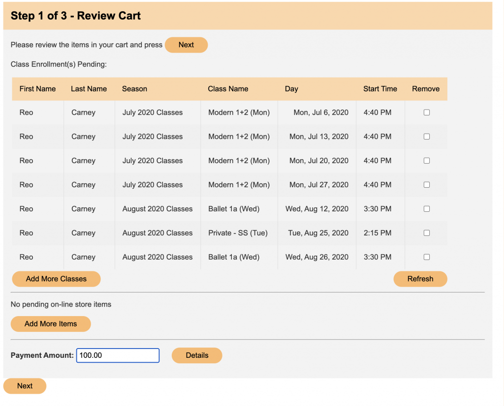Check Remove box for Mon, Jul 27 class
Viewport: 504px width, 406px height.
(x=426, y=185)
